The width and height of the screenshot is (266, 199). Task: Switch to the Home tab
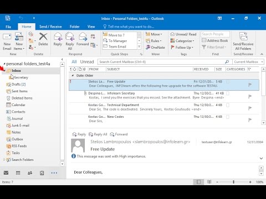coord(27,27)
